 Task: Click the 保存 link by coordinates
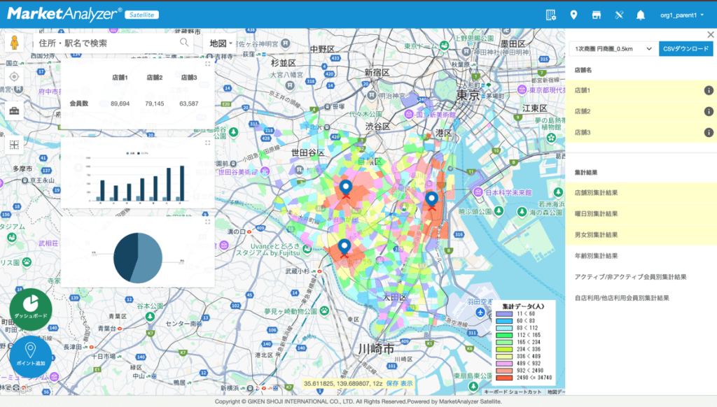(392, 384)
